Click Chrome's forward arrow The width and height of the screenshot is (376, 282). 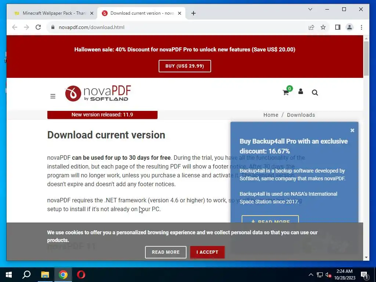point(26,27)
